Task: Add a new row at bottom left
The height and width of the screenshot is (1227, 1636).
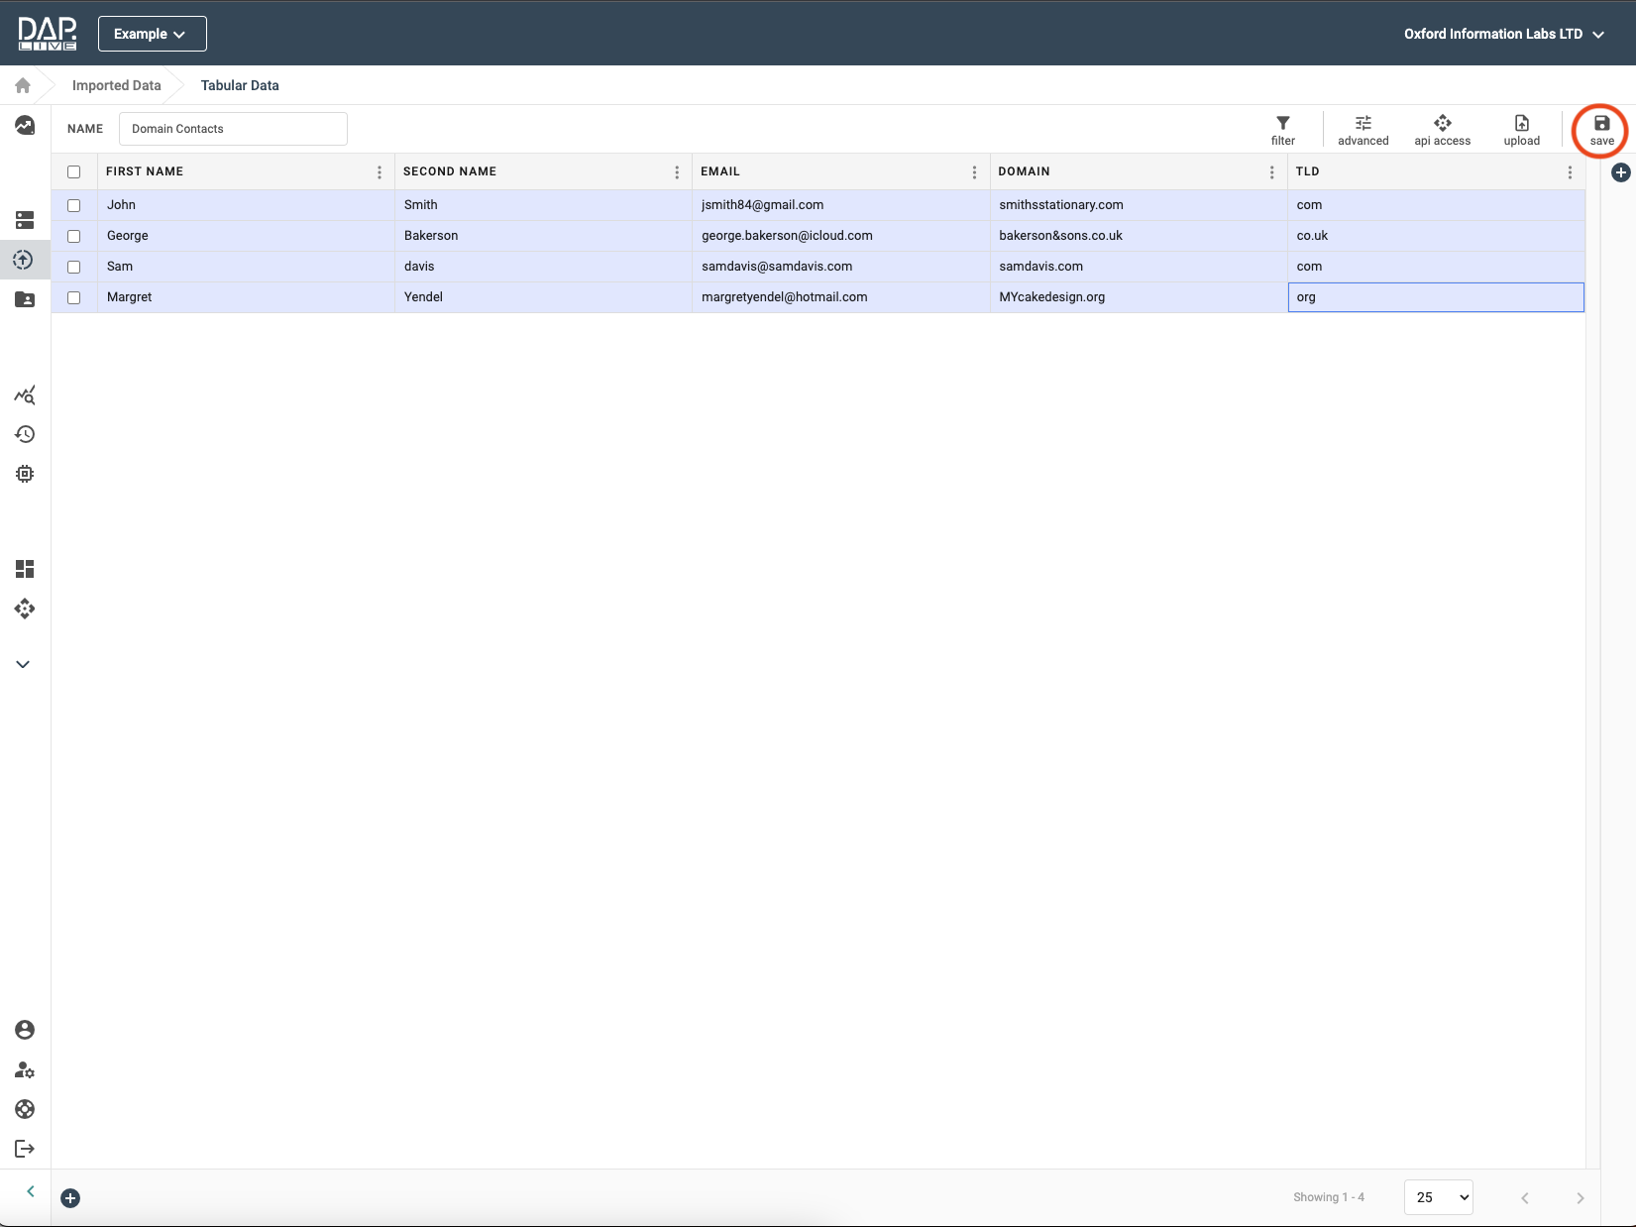Action: 70,1198
